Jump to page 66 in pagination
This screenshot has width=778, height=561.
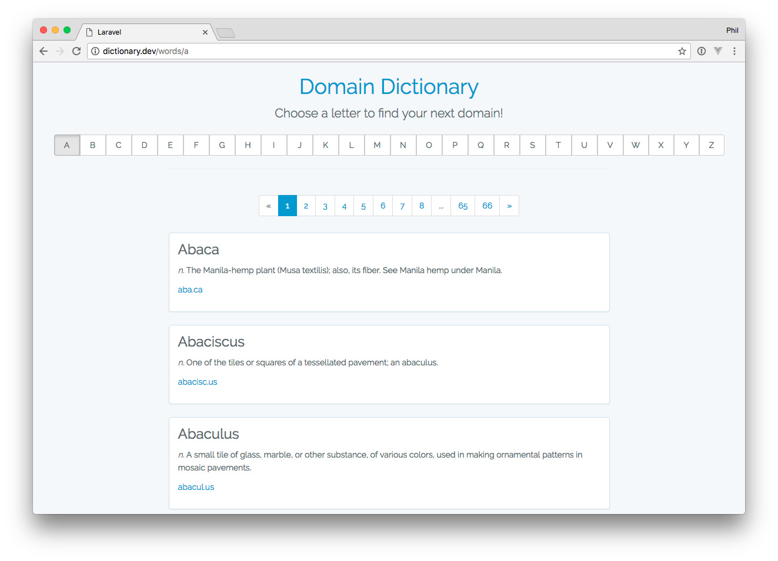487,206
